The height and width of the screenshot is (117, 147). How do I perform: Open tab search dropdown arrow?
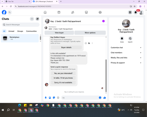point(2,1)
